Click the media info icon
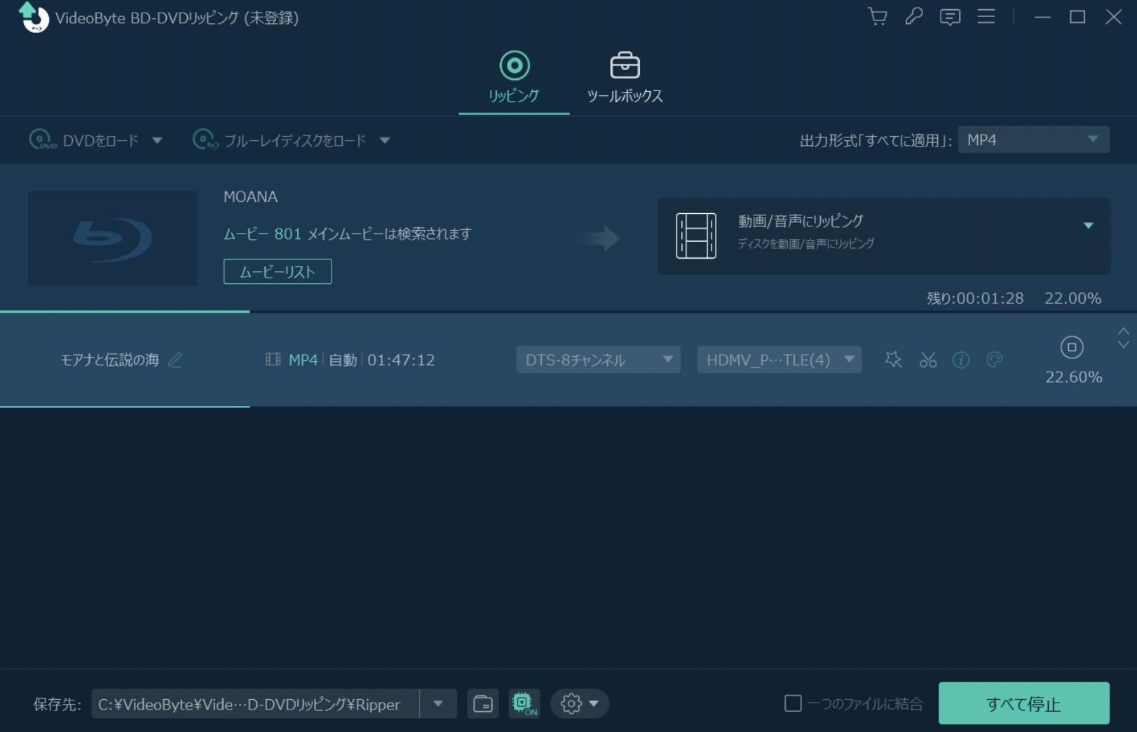The width and height of the screenshot is (1137, 732). 961,360
